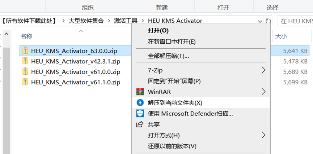
Task: Click zip icon of HEU_KMS_Activator_v61.1.0.zip
Action: [x=25, y=82]
